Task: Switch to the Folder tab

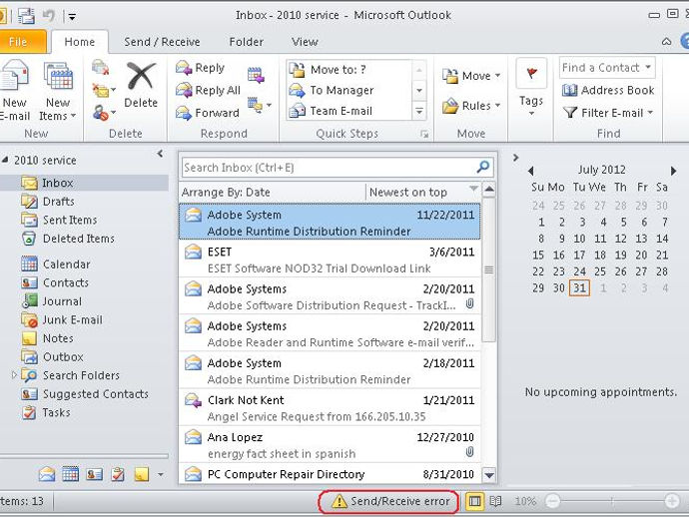Action: tap(246, 42)
